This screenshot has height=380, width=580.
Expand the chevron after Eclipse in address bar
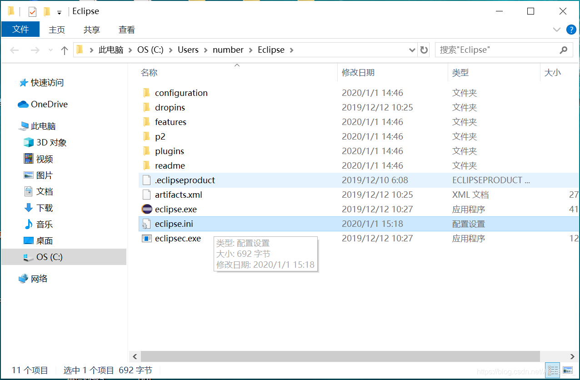[x=292, y=50]
